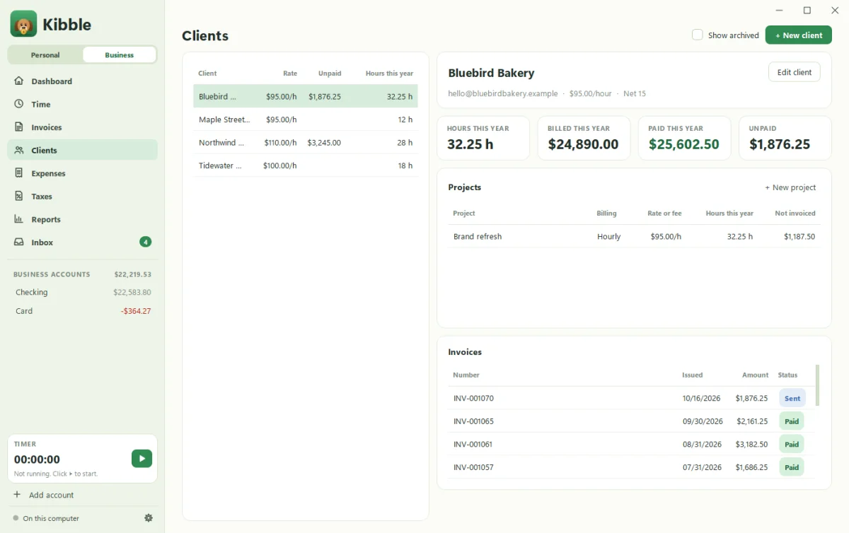This screenshot has height=533, width=849.
Task: Maximize the Kibble window
Action: [x=807, y=11]
